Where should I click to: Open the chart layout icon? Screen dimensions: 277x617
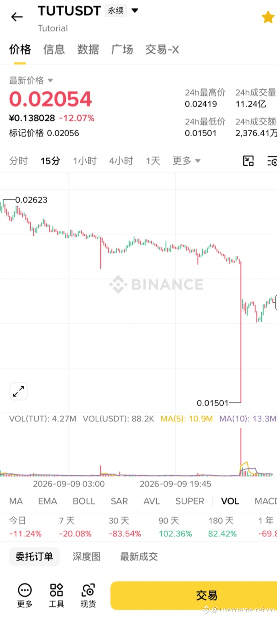click(248, 161)
